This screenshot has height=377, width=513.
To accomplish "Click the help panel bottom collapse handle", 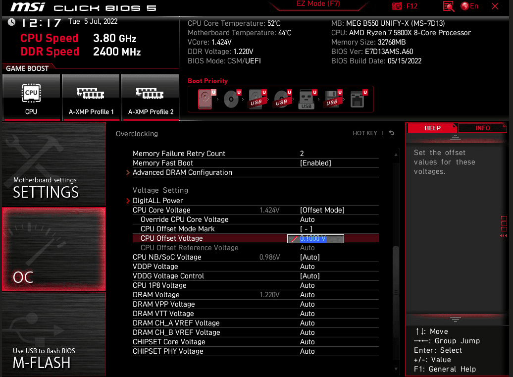I will point(455,319).
